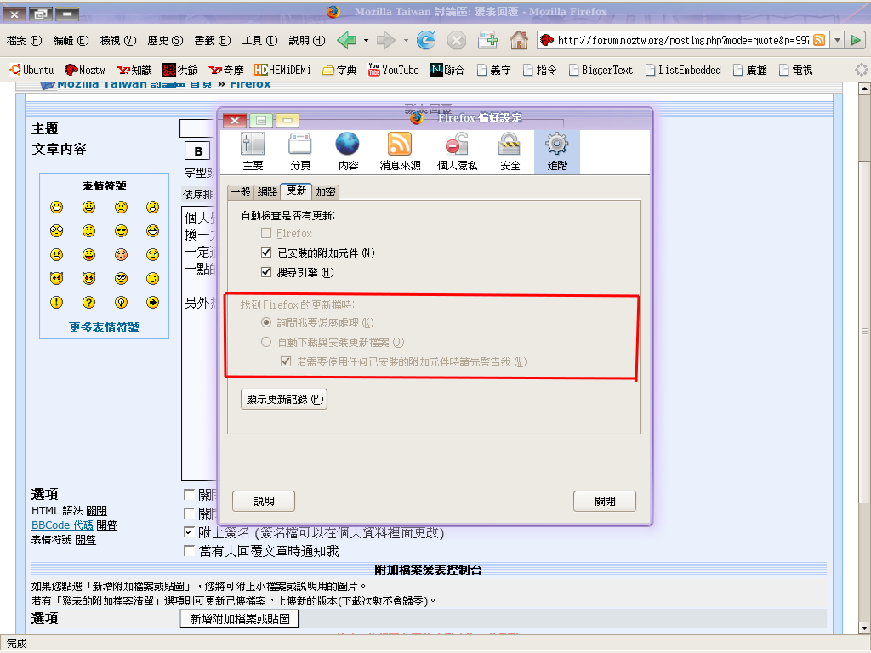The width and height of the screenshot is (871, 653).
Task: Click the RSS feed icon in address bar
Action: (819, 40)
